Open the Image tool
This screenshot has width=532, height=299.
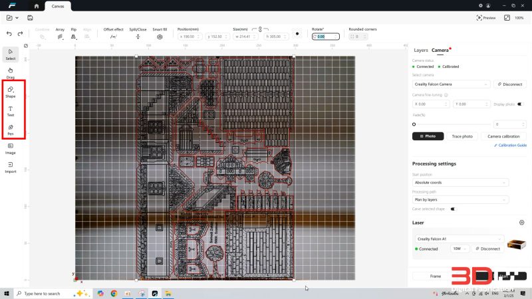[x=11, y=148]
